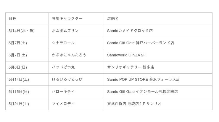
Task: Select Sanrio POP UP STORE 金沢フォーラス店
Action: point(144,79)
